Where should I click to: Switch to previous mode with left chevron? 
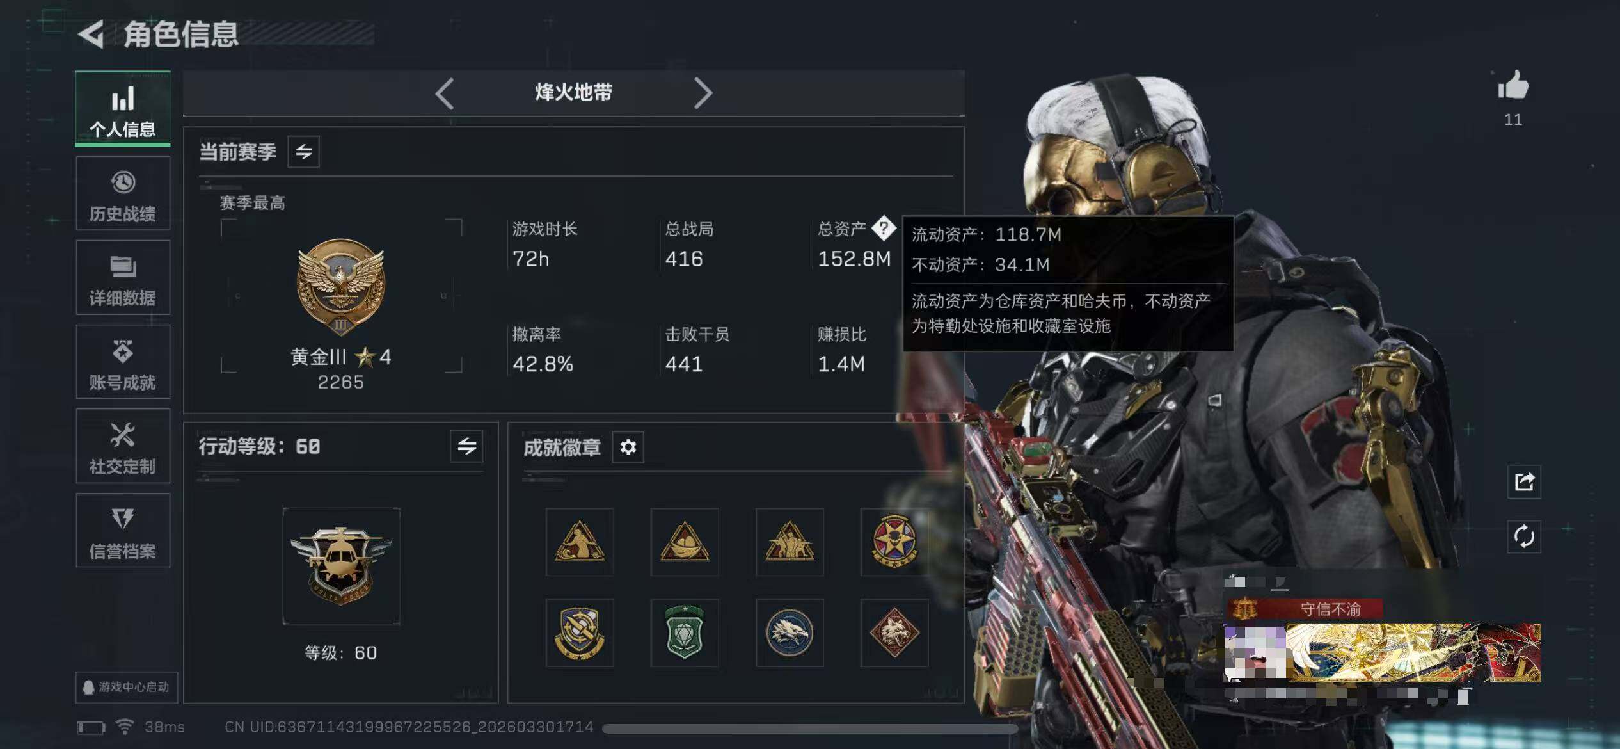point(445,93)
